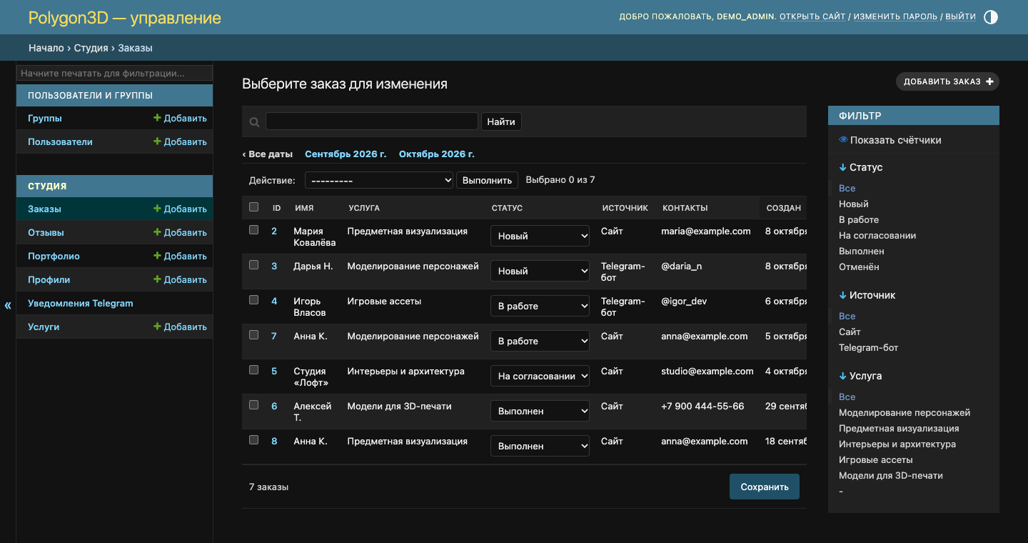Open the Действие action dropdown

(x=379, y=180)
